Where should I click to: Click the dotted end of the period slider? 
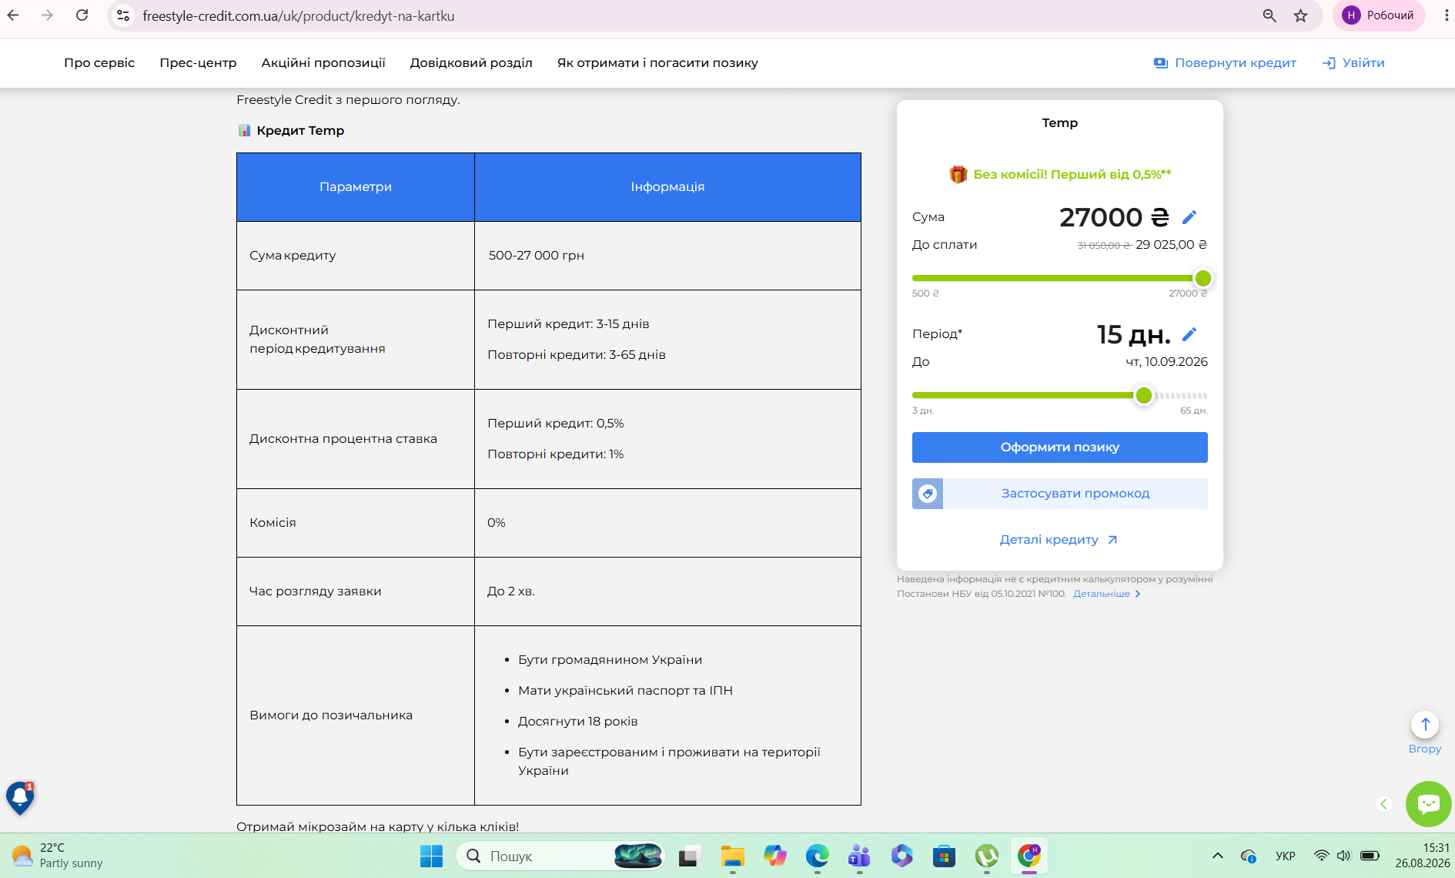(1181, 396)
